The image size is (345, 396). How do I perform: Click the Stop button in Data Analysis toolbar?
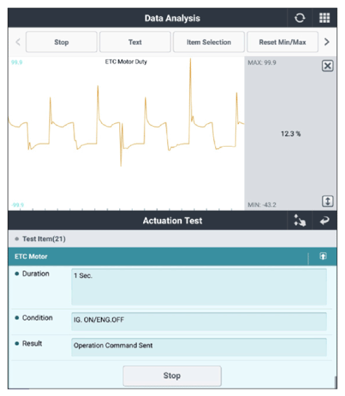(61, 42)
